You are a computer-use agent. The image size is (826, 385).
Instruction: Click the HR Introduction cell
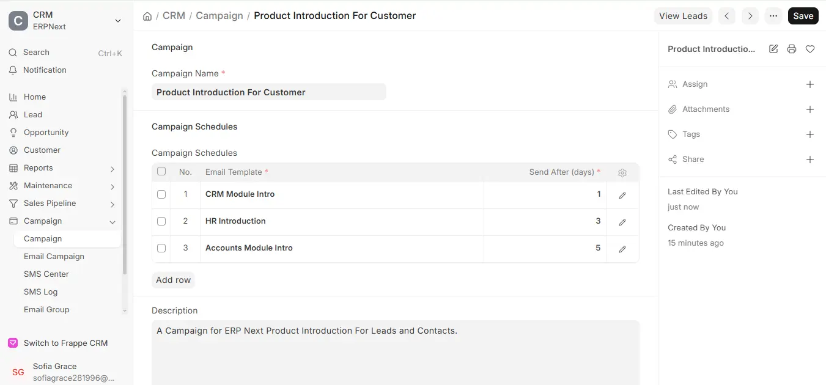342,221
